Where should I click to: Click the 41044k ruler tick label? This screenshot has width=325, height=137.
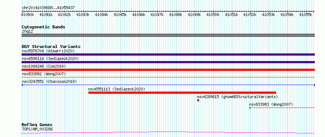[102, 15]
